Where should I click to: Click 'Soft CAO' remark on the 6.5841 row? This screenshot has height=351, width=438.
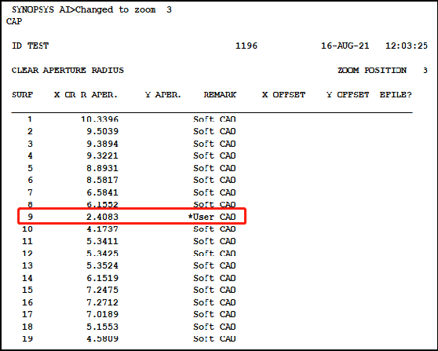tap(214, 192)
